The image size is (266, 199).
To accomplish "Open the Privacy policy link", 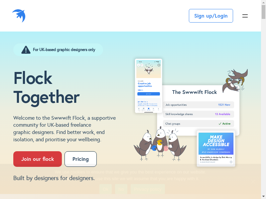I will pos(148,189).
